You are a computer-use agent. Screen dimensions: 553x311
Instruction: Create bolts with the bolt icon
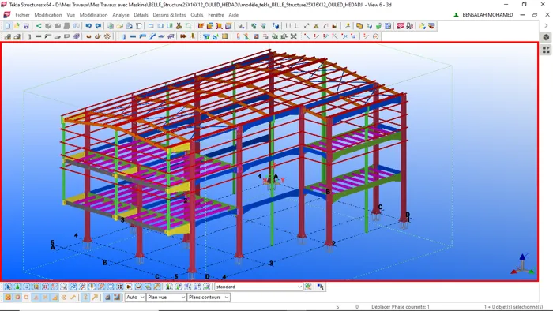(x=183, y=36)
